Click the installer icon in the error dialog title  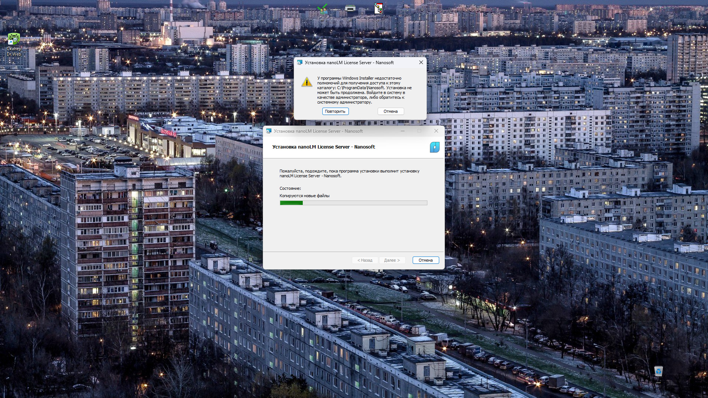tap(300, 63)
